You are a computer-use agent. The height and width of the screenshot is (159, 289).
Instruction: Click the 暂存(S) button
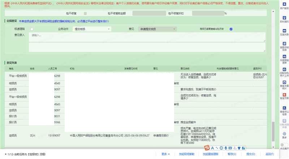tap(232, 154)
